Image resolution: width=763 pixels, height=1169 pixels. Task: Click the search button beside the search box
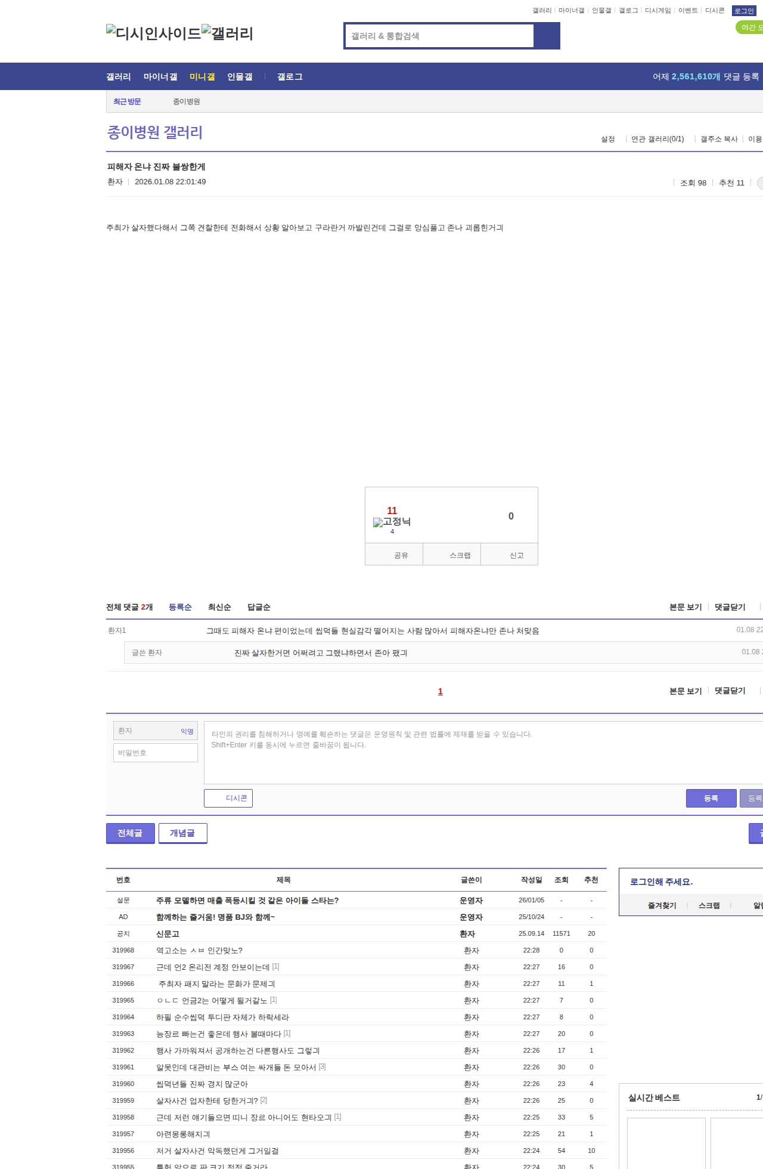[547, 36]
